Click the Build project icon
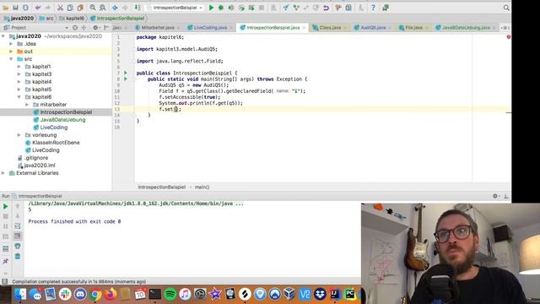This screenshot has width=540, height=304. click(138, 8)
